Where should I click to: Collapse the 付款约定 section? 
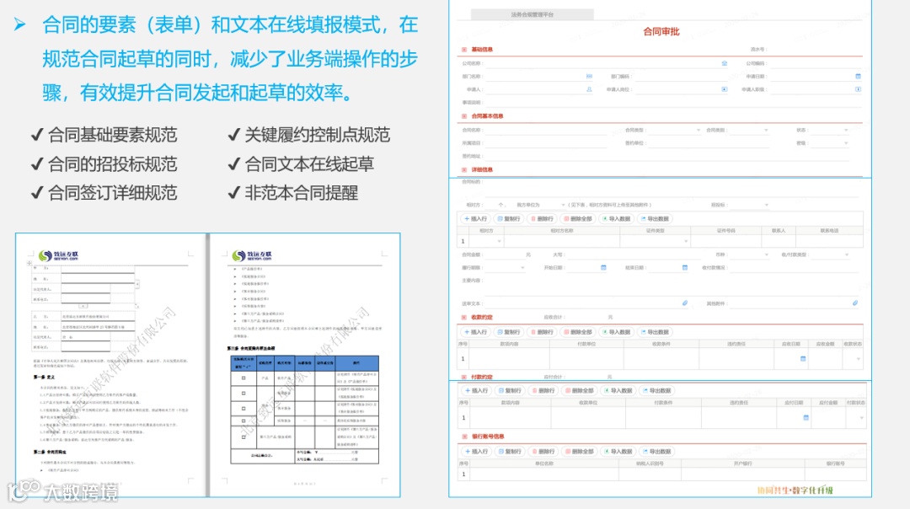pos(464,377)
